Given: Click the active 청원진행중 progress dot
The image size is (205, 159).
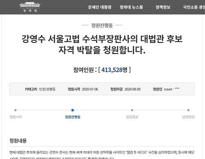Looking at the screenshot, I should point(73,110).
